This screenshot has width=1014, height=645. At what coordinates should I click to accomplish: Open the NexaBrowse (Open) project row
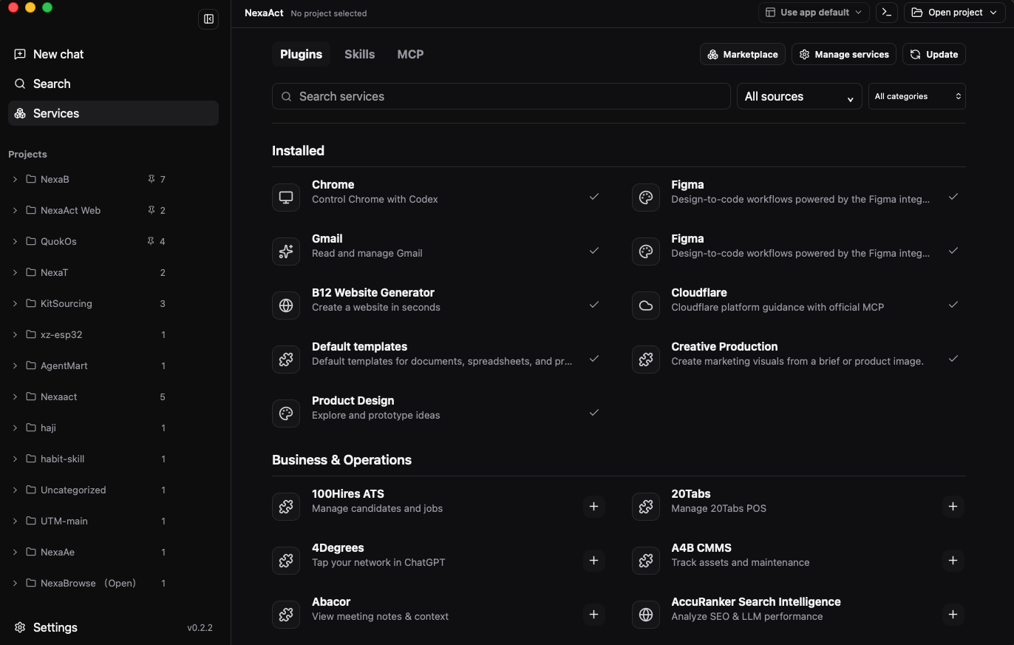90,583
